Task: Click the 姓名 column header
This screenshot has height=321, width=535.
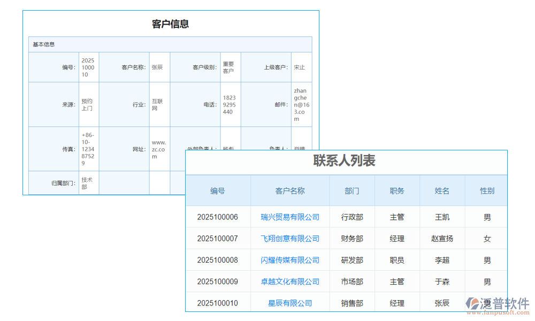Action: point(441,190)
